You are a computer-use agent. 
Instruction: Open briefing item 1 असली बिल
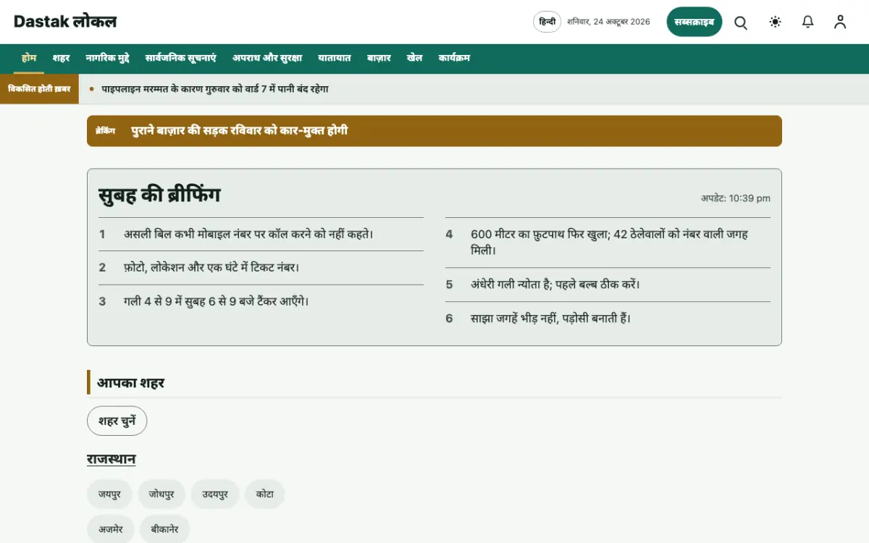(x=248, y=235)
